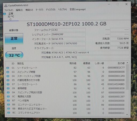Viewport: 137px width, 121px height.
Task: Open the ファイル(F) menu
Action: (x=9, y=10)
